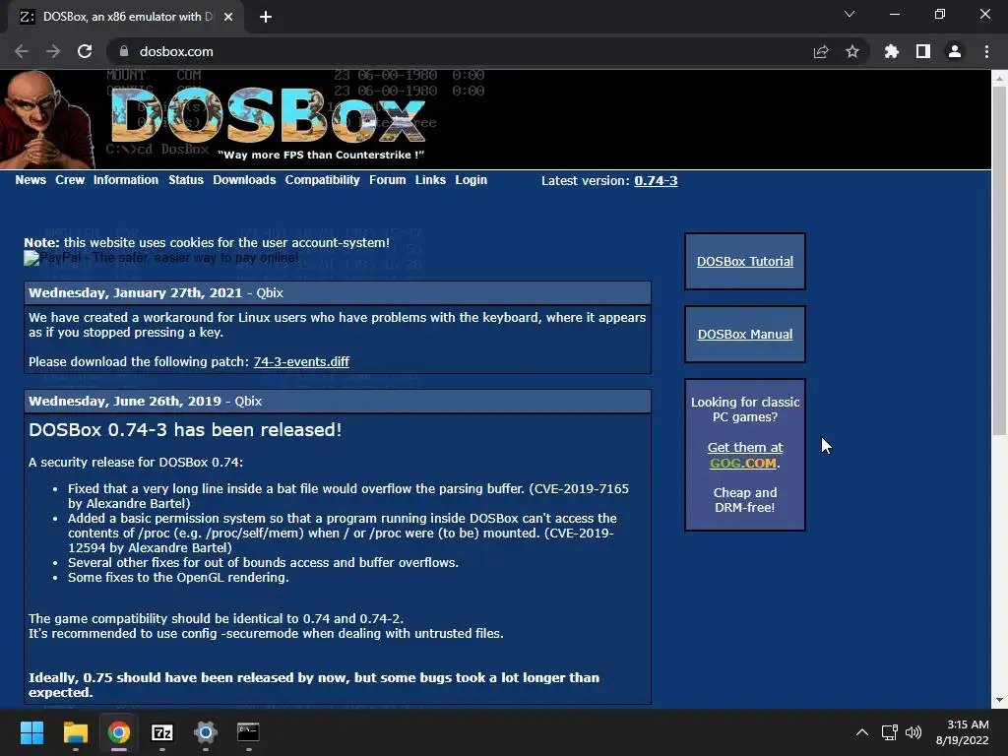Share this page via share icon
This screenshot has width=1008, height=756.
point(821,51)
